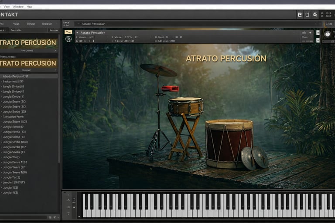Click the eye-like icon left of keyboard
The width and height of the screenshot is (335, 223).
(x=68, y=207)
